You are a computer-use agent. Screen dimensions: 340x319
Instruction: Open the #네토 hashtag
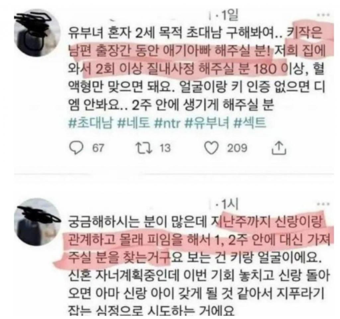tap(133, 123)
